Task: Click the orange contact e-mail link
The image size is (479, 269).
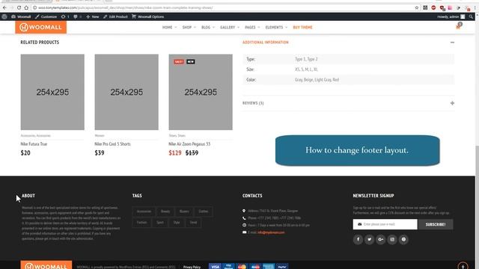Action: point(271,232)
